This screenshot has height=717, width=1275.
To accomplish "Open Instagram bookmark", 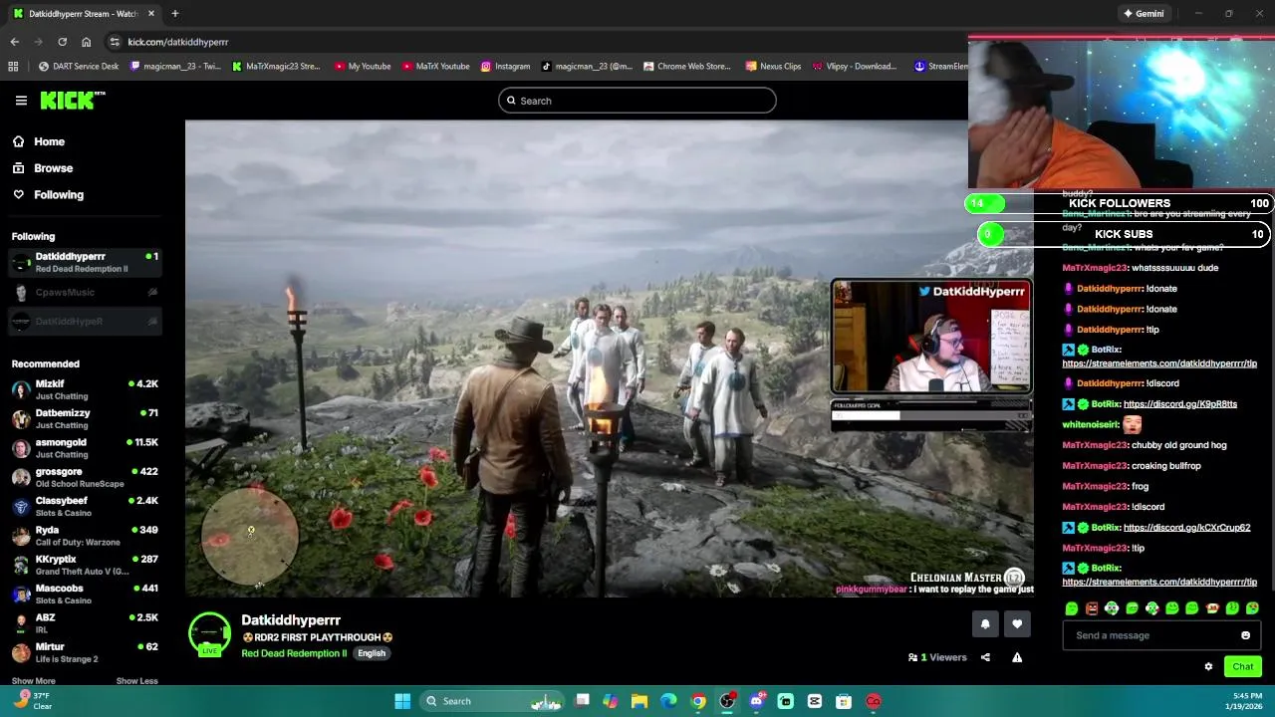I will pos(505,67).
